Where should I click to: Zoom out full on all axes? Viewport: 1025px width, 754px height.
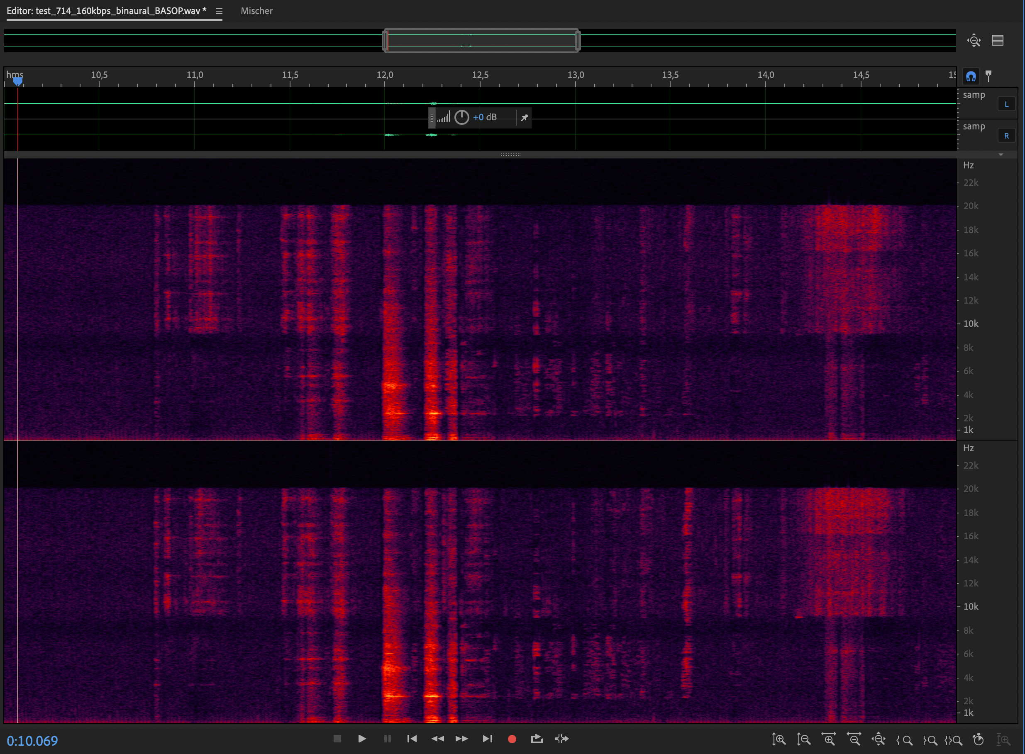(x=878, y=739)
